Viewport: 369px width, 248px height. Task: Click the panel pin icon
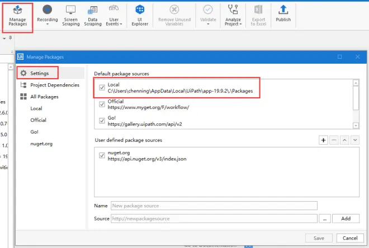pos(10,37)
